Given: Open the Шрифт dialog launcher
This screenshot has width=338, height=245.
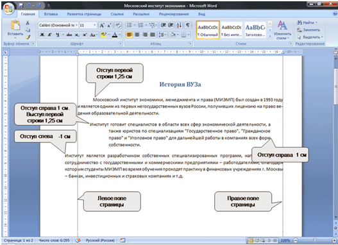Looking at the screenshot, I should [x=121, y=44].
